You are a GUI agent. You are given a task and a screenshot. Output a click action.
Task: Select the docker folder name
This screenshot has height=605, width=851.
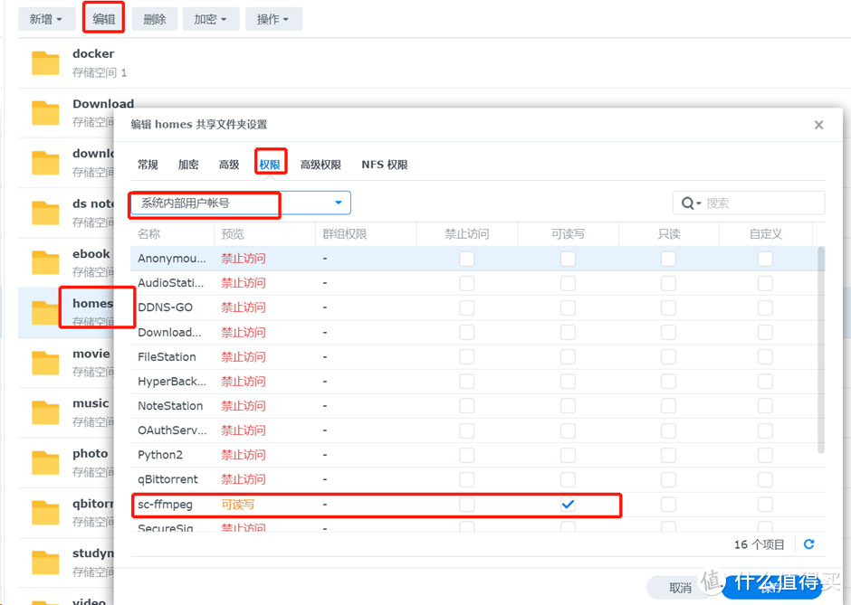point(93,53)
